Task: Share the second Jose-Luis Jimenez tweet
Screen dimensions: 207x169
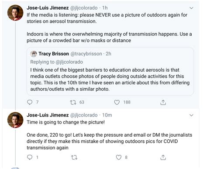Action: coord(163,157)
